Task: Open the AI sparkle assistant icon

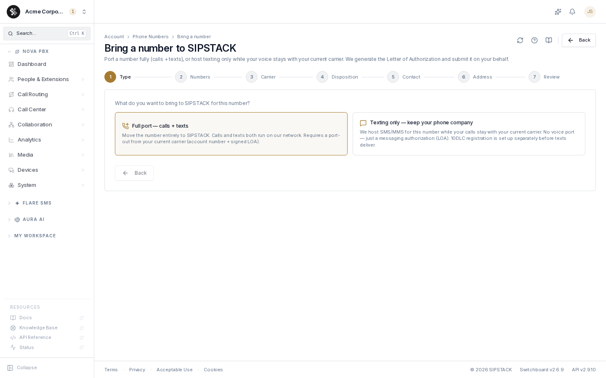Action: click(x=558, y=12)
